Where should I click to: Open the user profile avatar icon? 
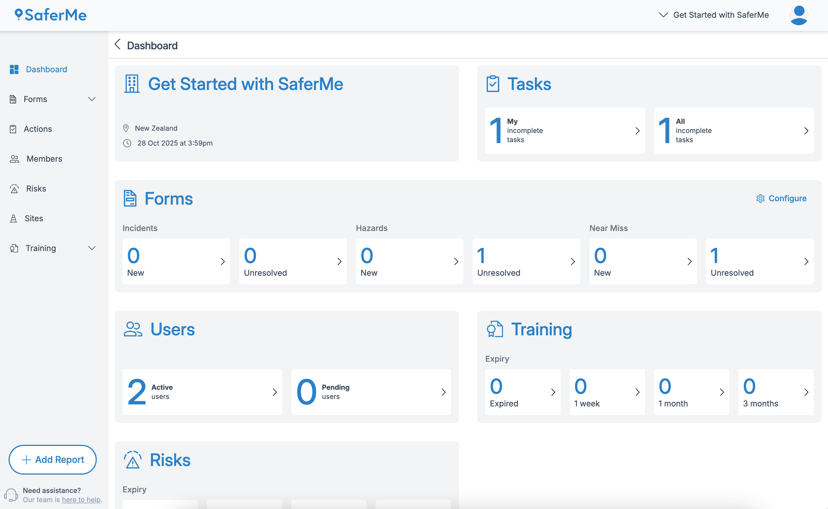click(799, 15)
